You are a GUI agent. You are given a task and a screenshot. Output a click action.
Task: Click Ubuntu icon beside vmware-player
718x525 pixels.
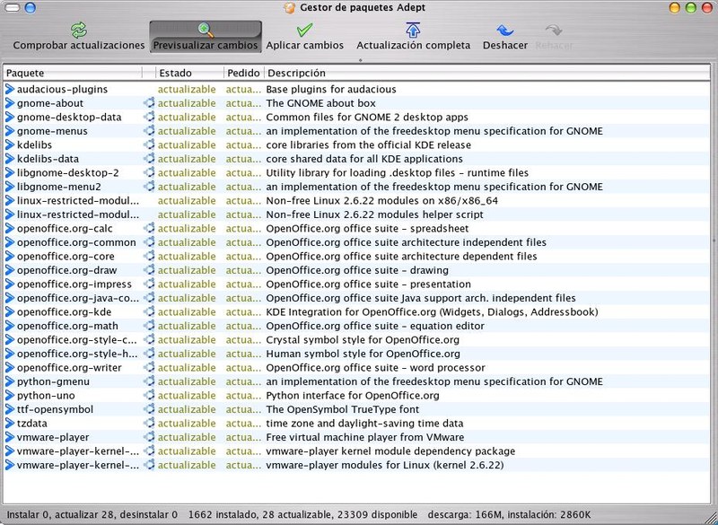pos(149,437)
